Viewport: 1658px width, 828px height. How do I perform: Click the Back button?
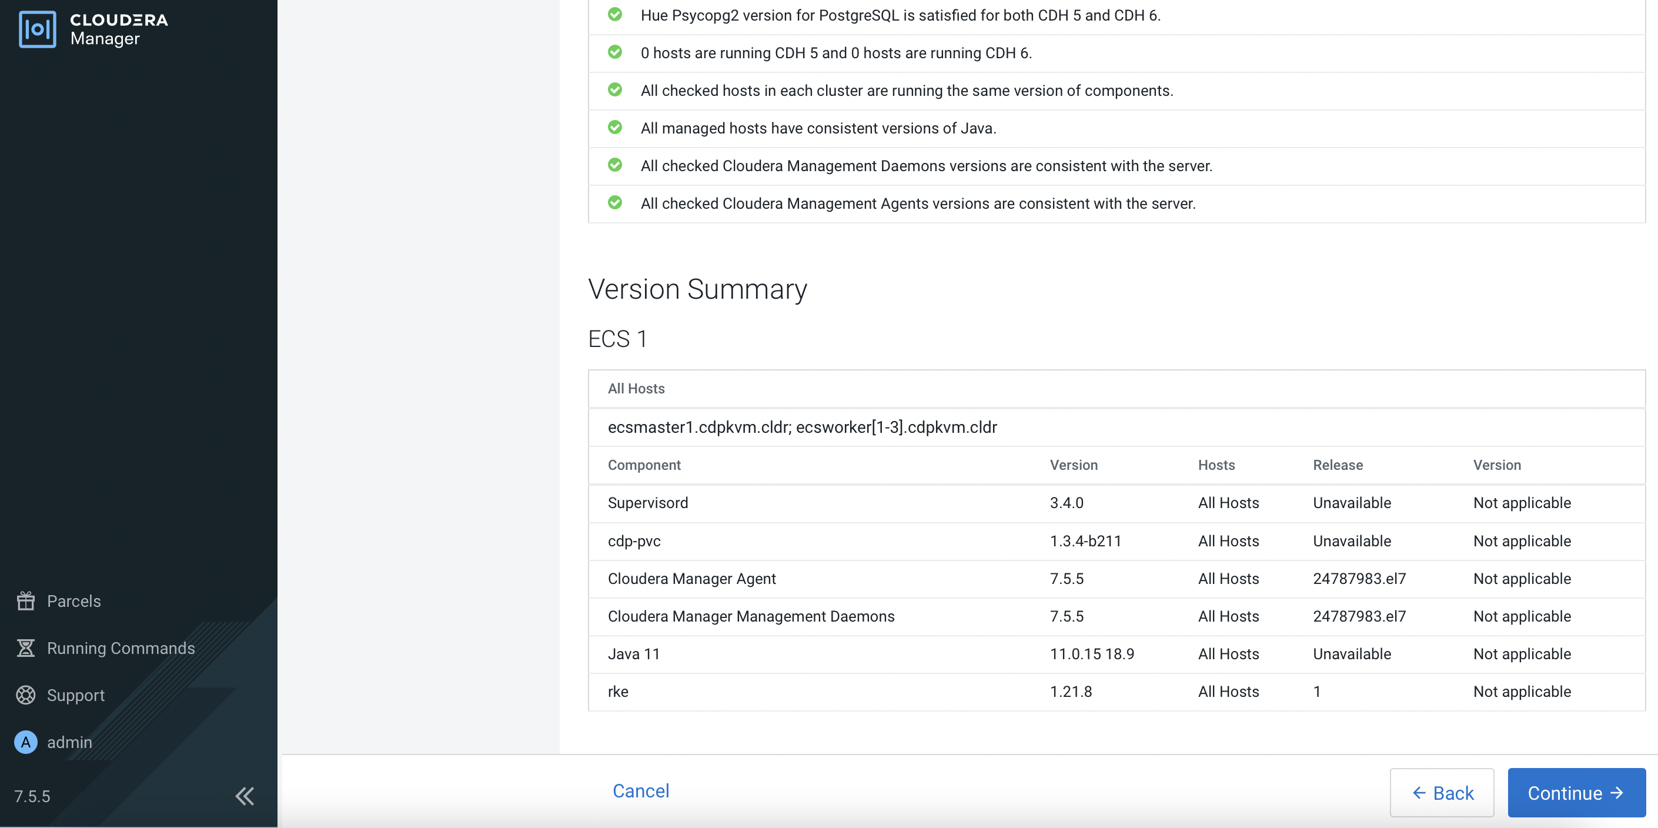pos(1441,793)
